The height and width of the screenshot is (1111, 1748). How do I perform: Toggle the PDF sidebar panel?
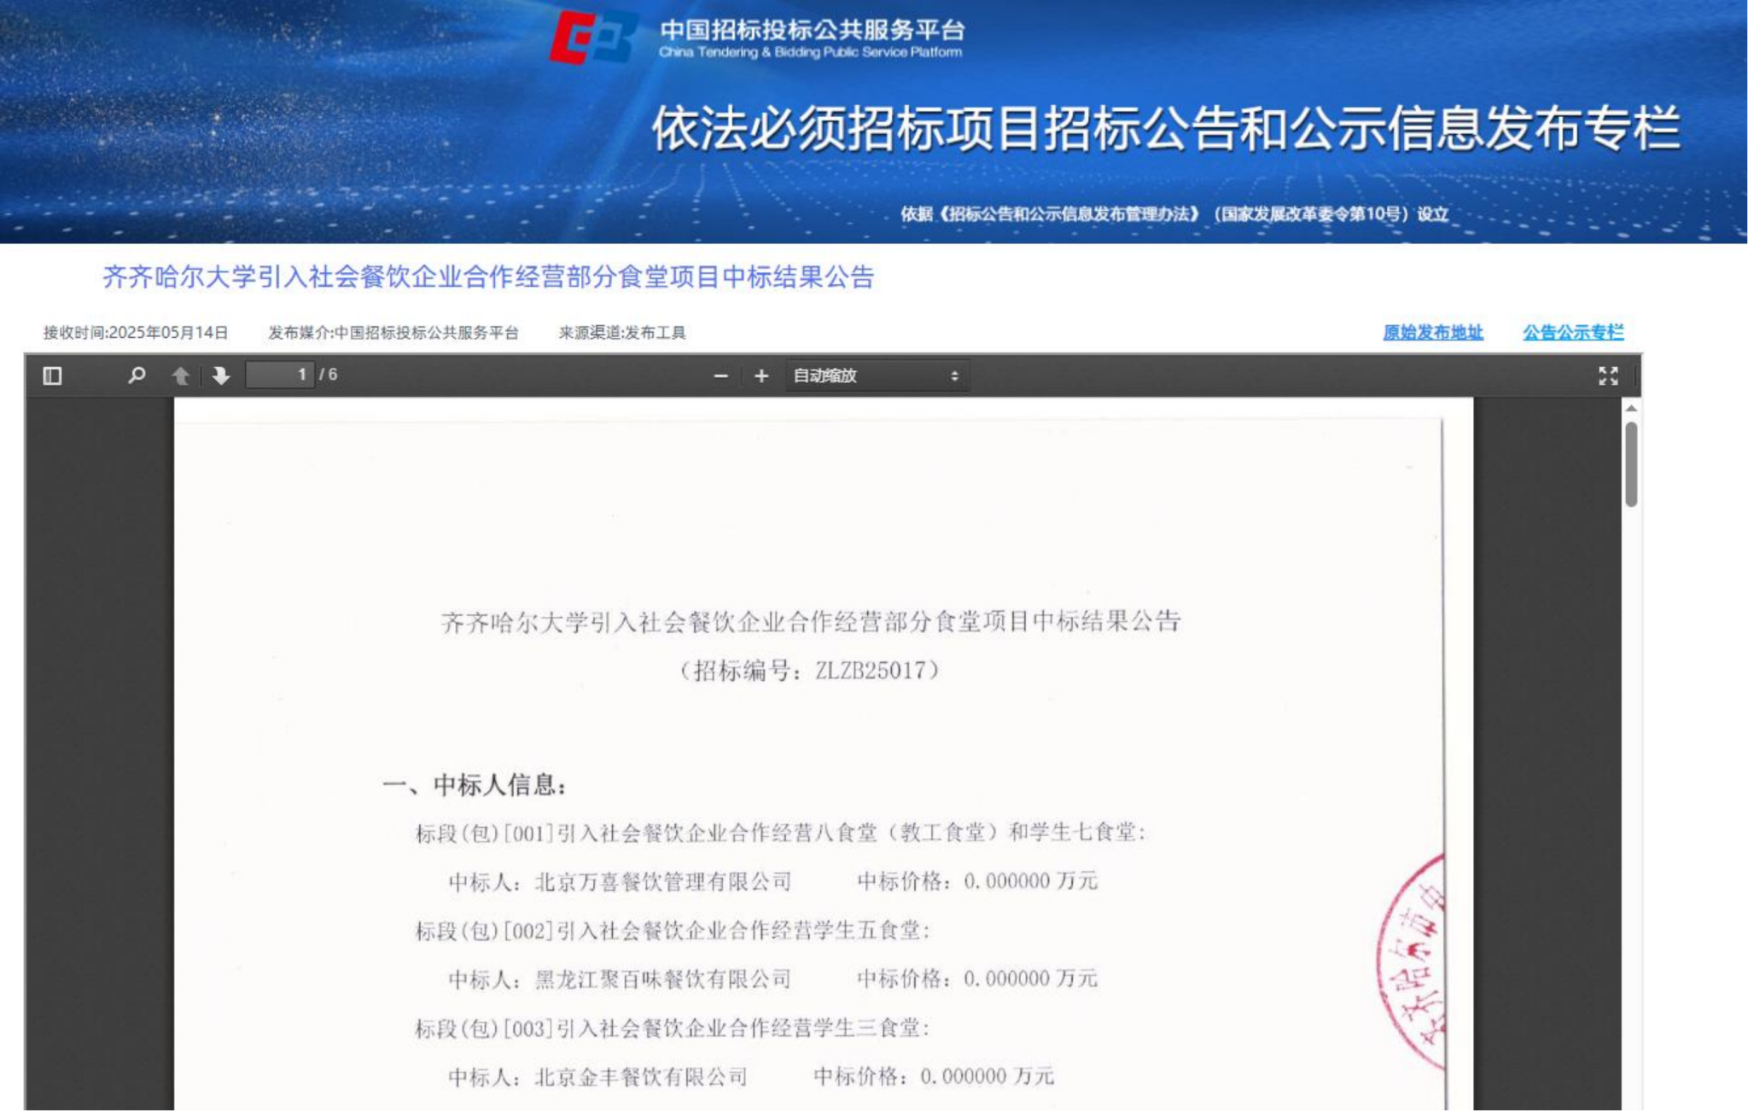pyautogui.click(x=52, y=375)
